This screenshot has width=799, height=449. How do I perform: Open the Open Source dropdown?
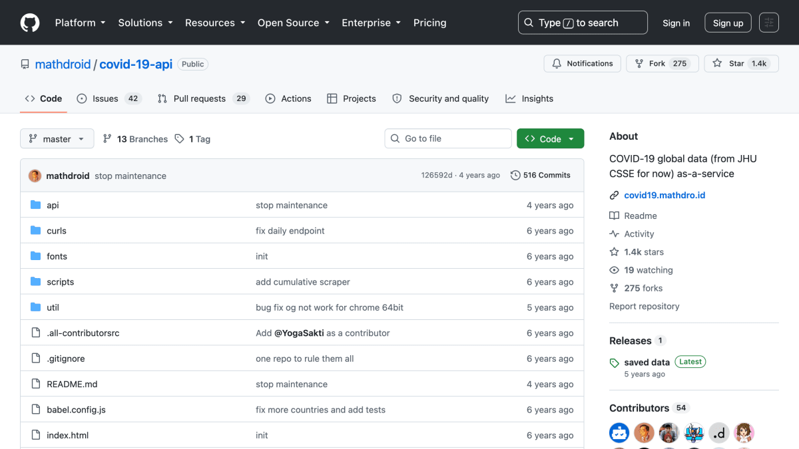pyautogui.click(x=294, y=23)
